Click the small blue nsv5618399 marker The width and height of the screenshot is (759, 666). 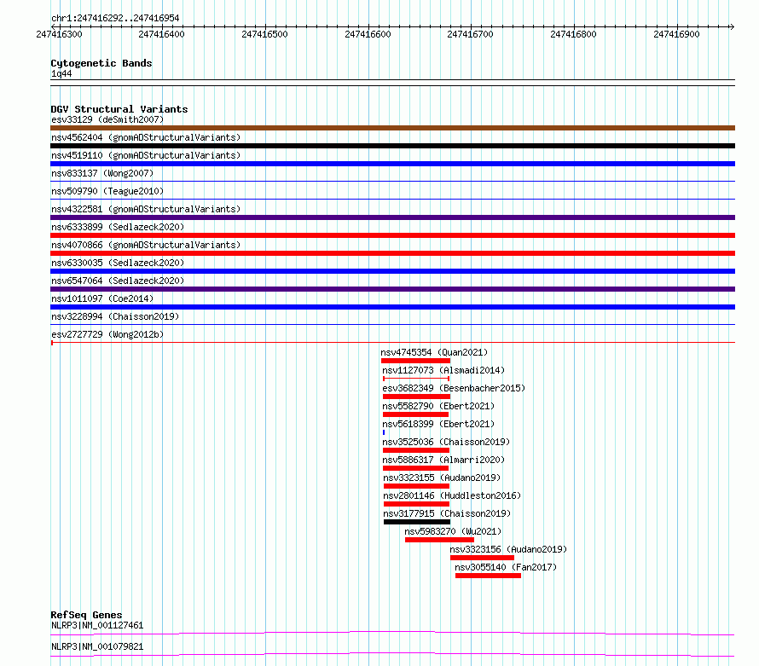(x=384, y=432)
